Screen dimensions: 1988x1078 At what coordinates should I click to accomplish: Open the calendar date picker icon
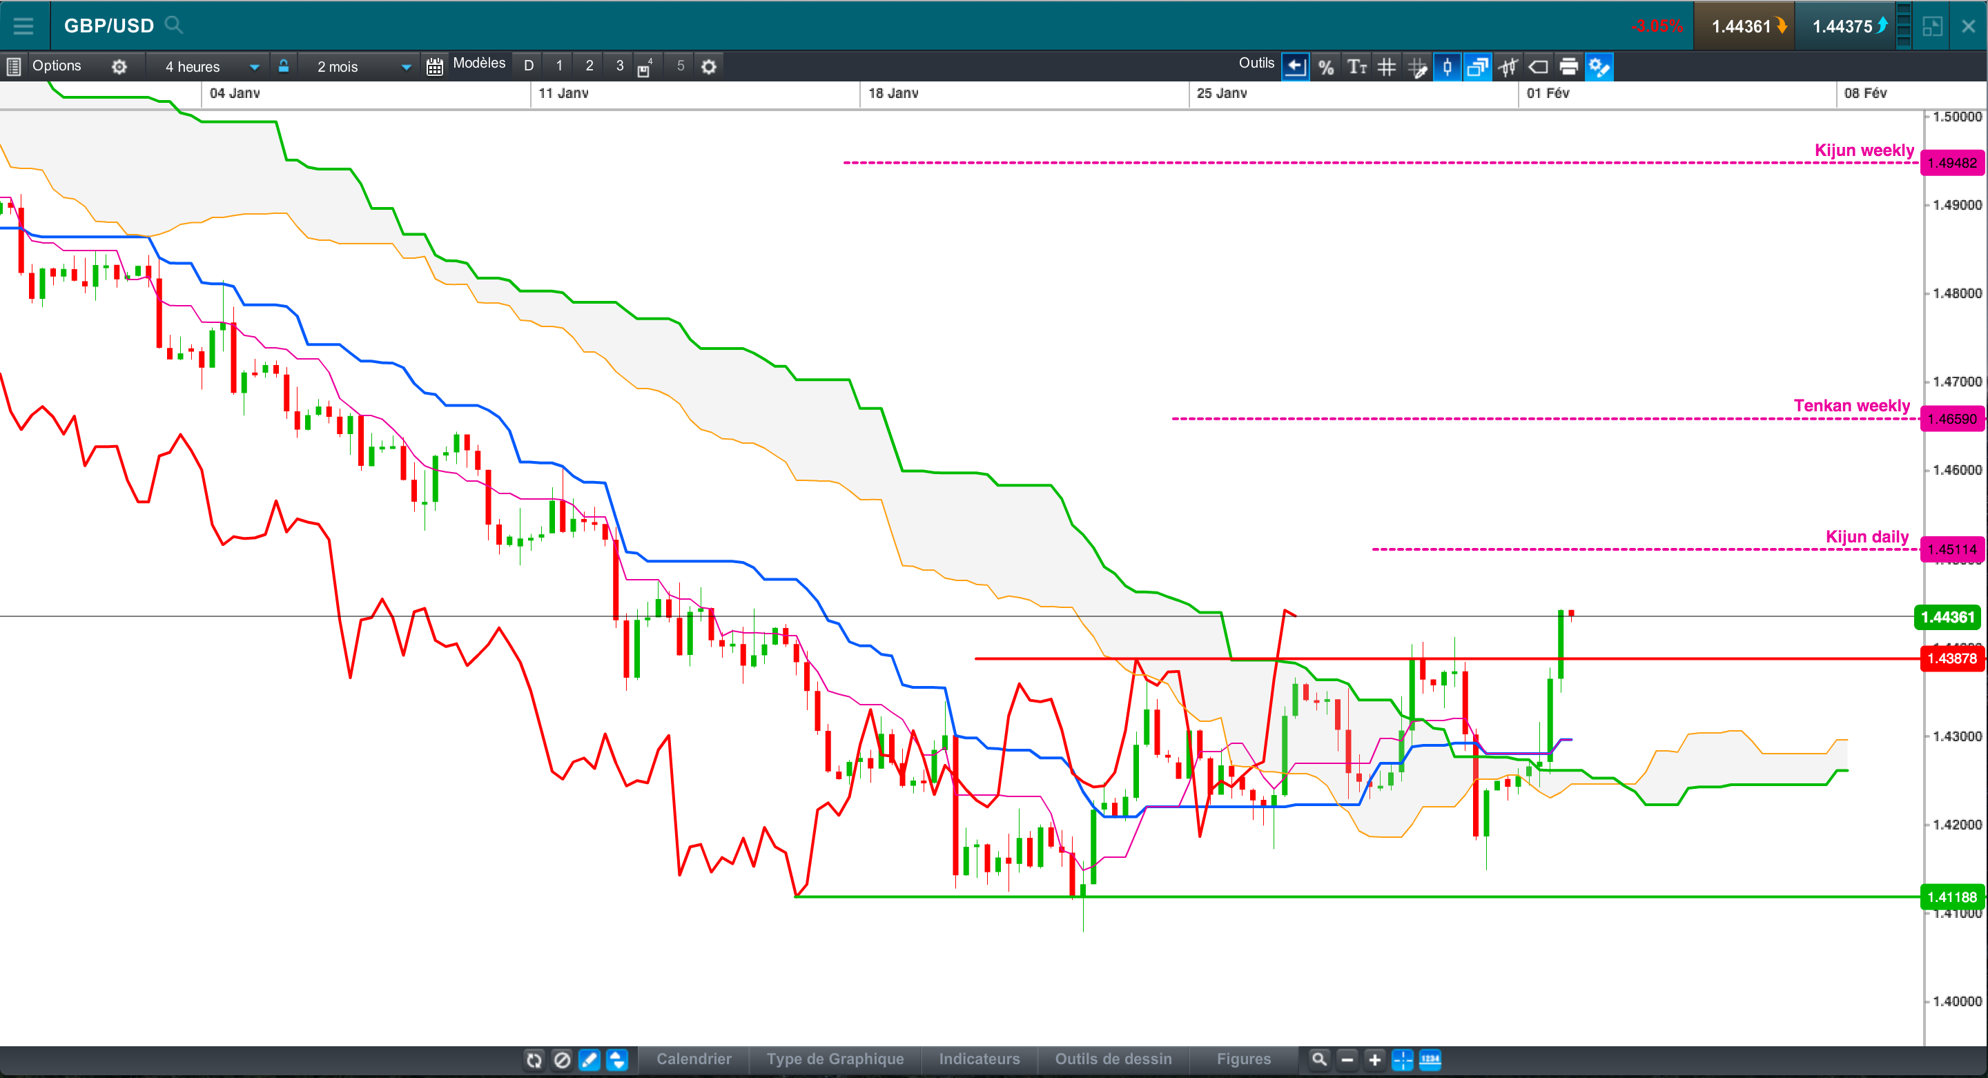pyautogui.click(x=434, y=66)
